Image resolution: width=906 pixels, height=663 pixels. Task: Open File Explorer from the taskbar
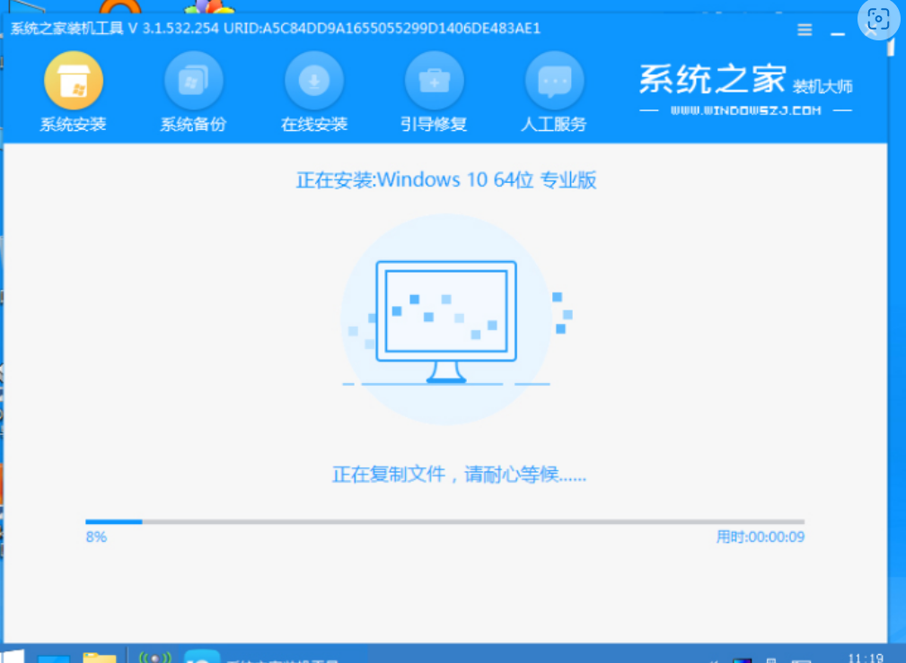pos(99,658)
